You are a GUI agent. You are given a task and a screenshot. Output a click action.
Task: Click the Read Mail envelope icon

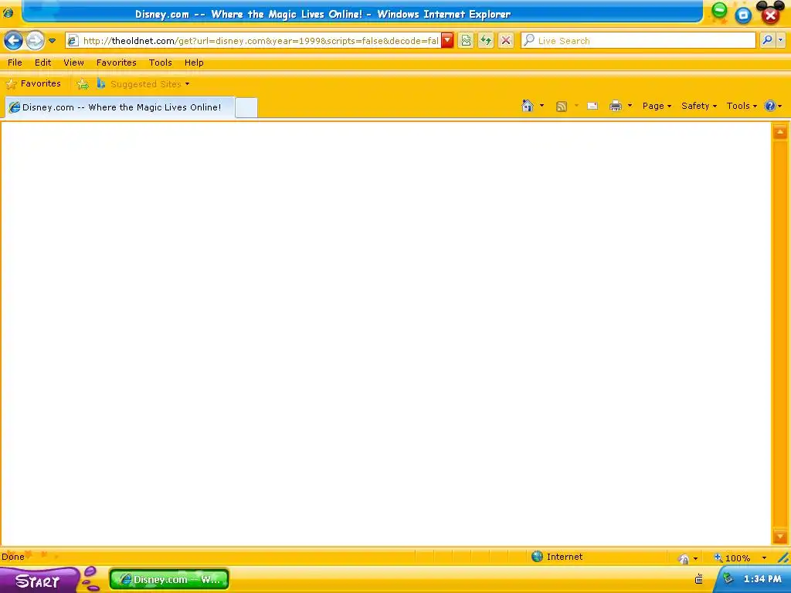point(592,106)
